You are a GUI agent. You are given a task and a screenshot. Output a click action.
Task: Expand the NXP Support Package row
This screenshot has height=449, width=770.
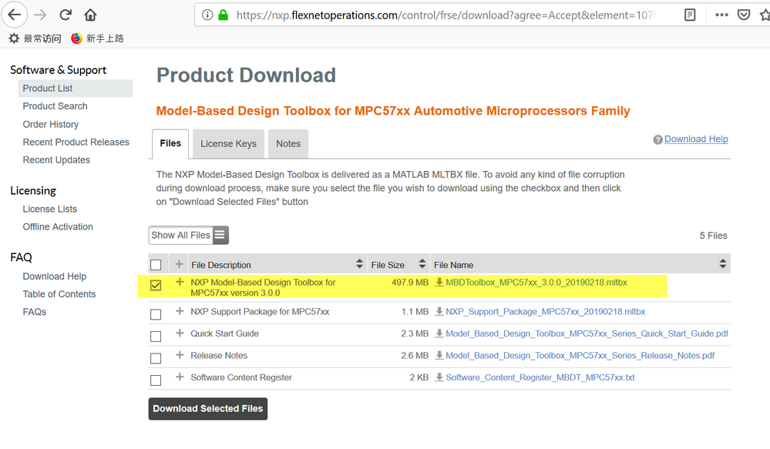point(180,311)
